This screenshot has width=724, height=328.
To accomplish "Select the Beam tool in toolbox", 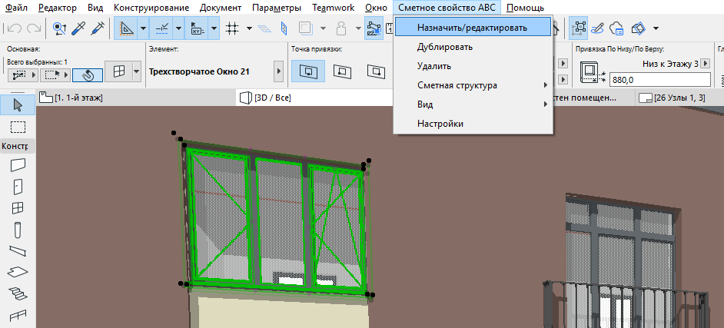I will coord(18,250).
